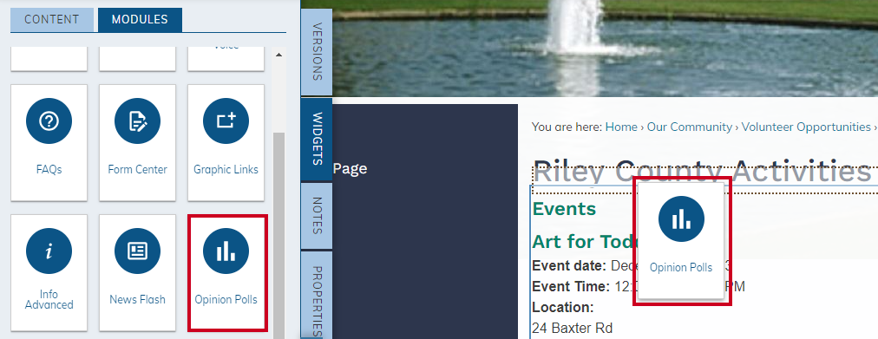Open the VERSIONS side tab
This screenshot has height=339, width=878.
(x=317, y=51)
